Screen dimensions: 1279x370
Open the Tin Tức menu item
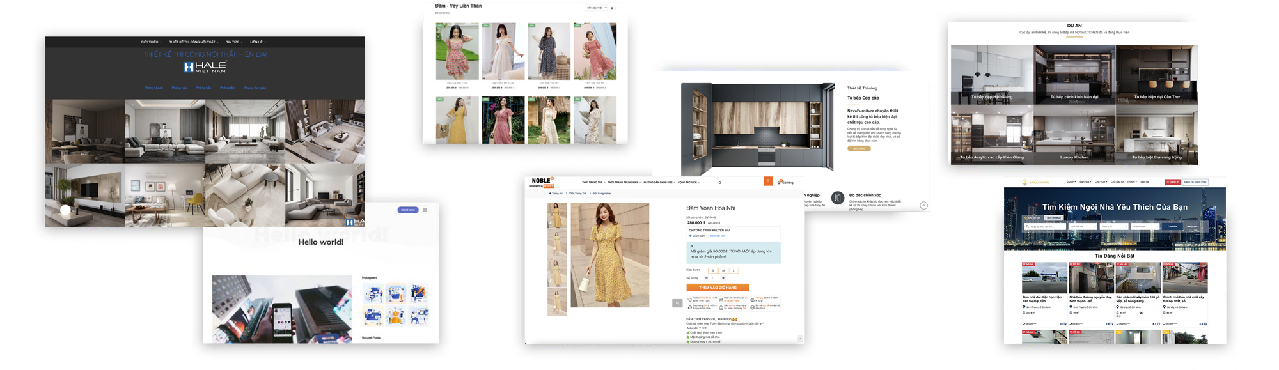coord(234,42)
